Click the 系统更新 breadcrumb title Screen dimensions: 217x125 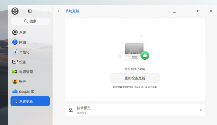pyautogui.click(x=72, y=11)
